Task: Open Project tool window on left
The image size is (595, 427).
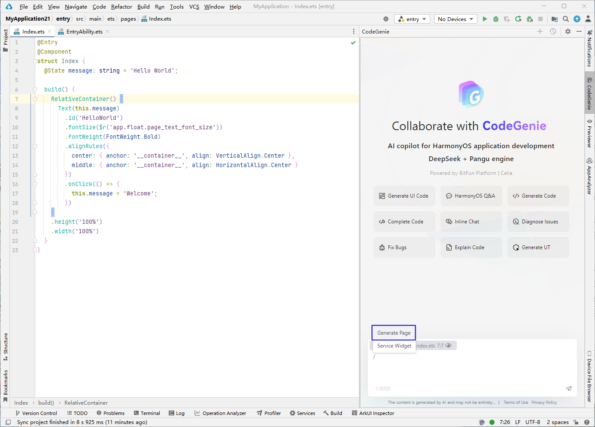Action: (5, 40)
